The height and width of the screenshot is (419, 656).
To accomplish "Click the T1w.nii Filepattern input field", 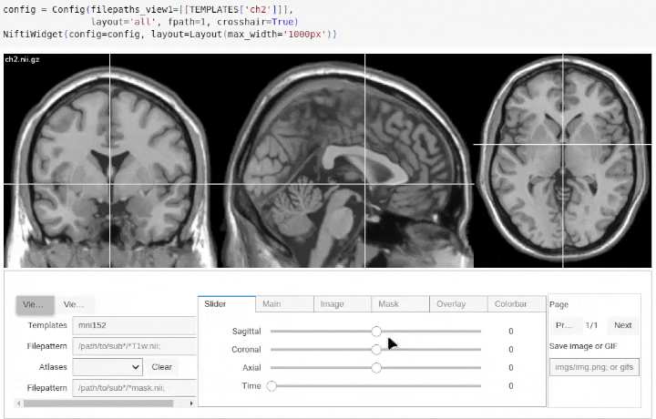I will [x=134, y=346].
